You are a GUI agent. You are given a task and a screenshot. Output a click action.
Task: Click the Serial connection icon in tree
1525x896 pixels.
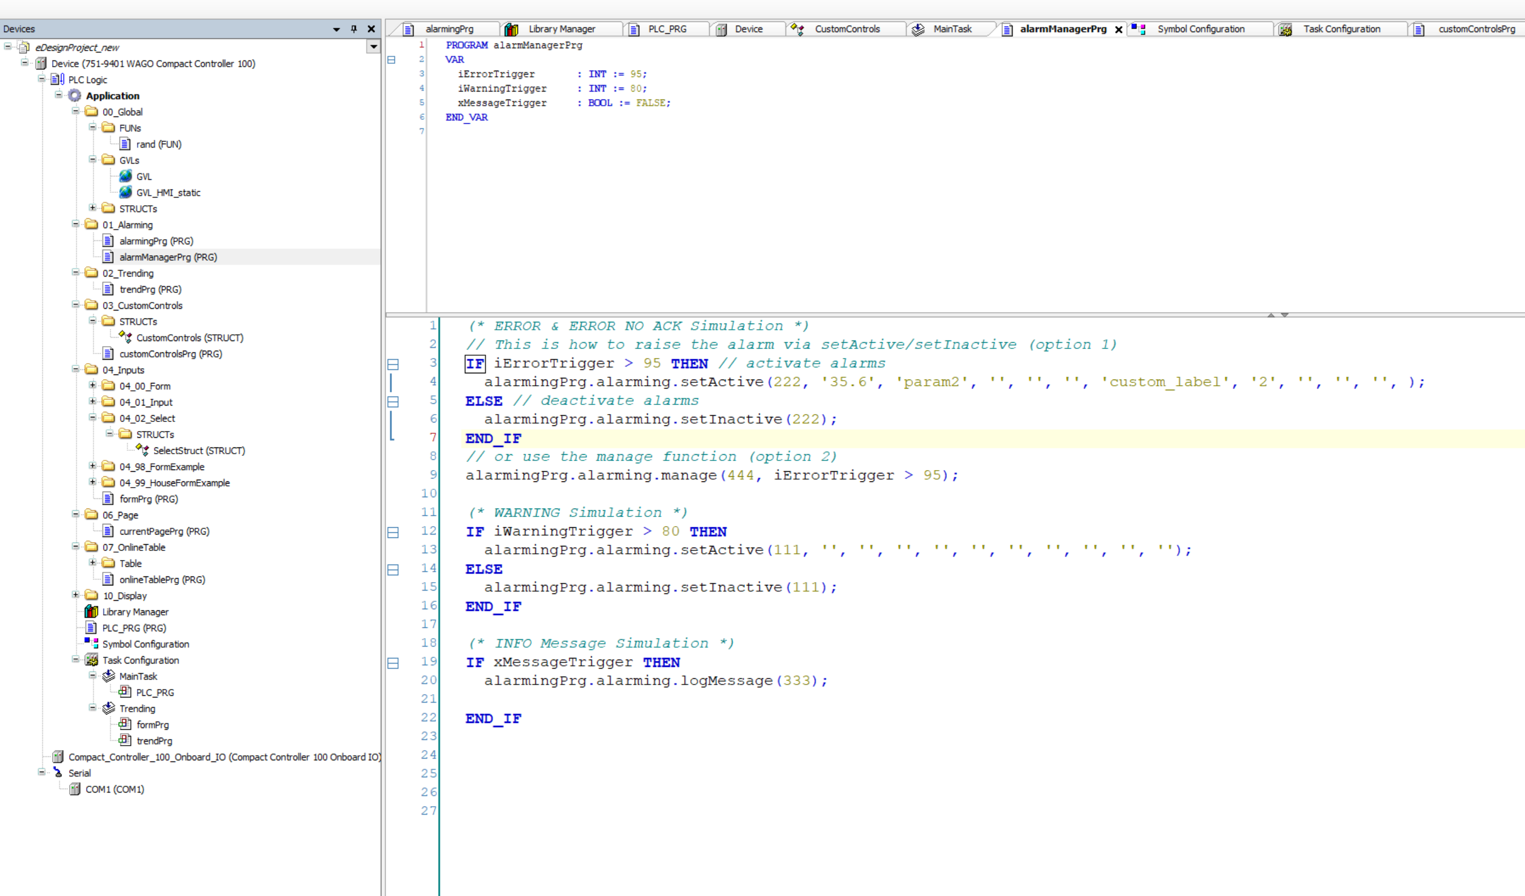click(58, 773)
